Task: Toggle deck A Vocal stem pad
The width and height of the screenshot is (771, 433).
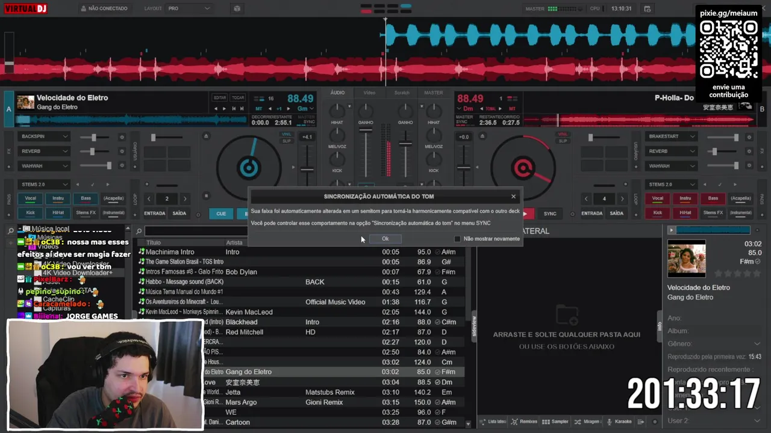Action: click(30, 198)
